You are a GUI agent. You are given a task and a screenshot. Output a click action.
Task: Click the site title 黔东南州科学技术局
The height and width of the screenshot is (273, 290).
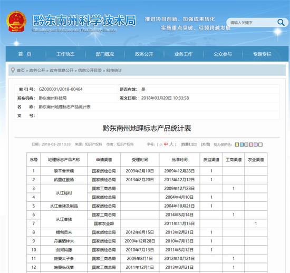coord(84,20)
